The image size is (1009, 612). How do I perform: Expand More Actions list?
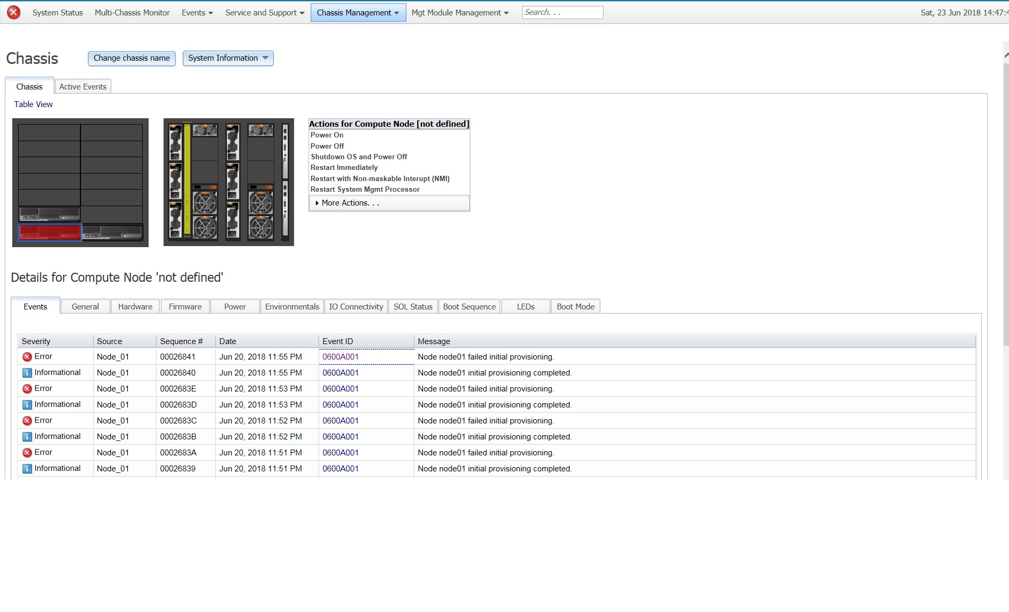[x=389, y=203]
